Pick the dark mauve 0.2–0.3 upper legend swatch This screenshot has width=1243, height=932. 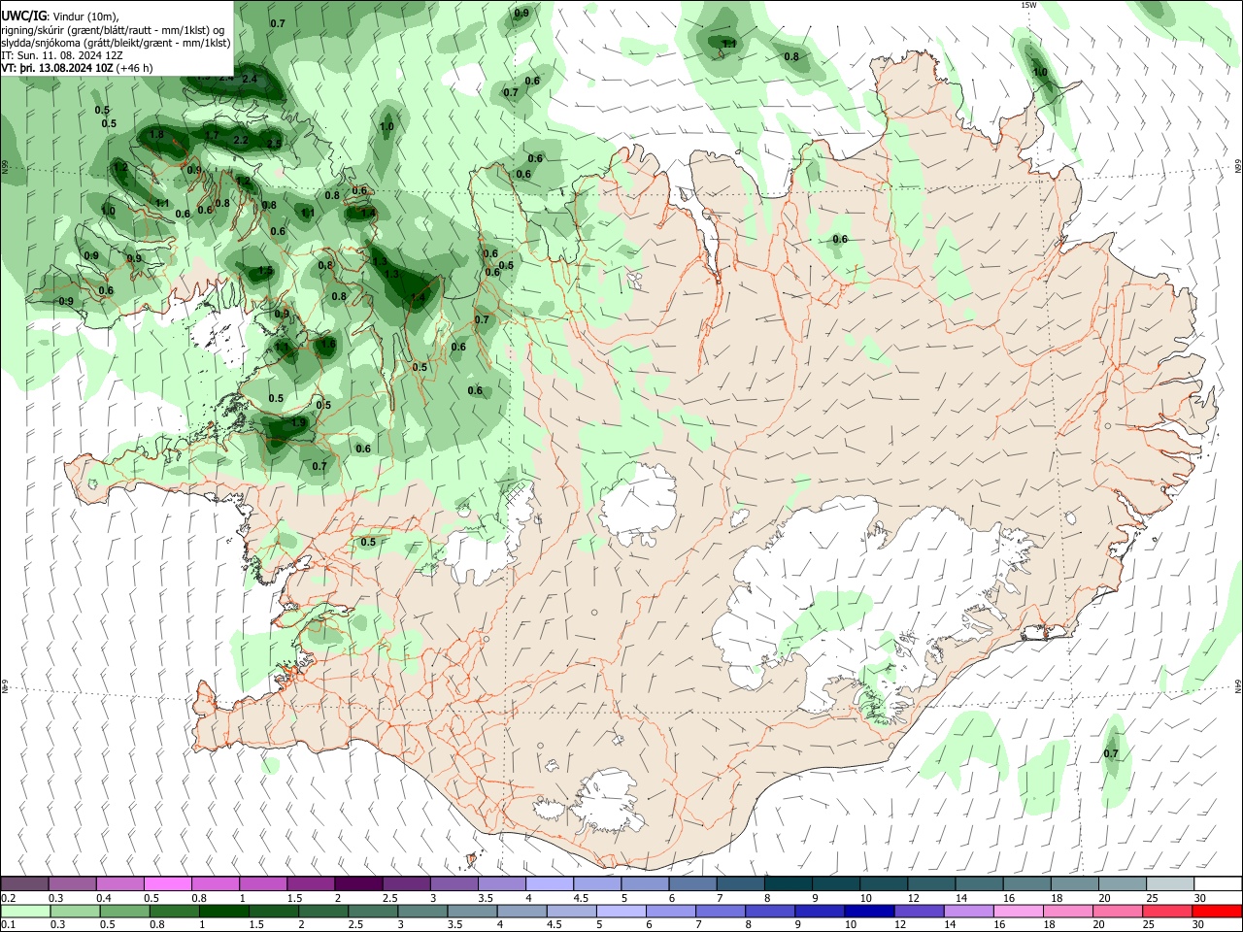24,883
